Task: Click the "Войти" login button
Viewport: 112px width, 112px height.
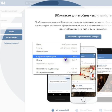Action: (11, 32)
